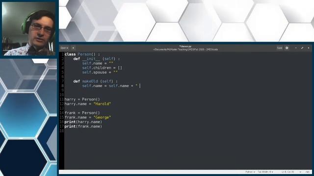This screenshot has width=314, height=176.
Task: Click the "frank = Person()" line
Action: click(82, 113)
